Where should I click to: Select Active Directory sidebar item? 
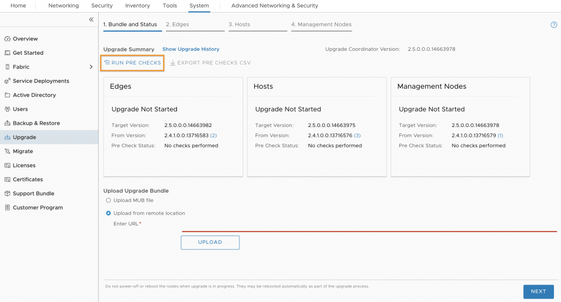tap(35, 95)
